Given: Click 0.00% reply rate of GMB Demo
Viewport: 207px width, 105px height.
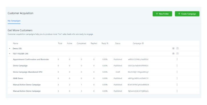Looking at the screenshot, I should click(x=105, y=78).
